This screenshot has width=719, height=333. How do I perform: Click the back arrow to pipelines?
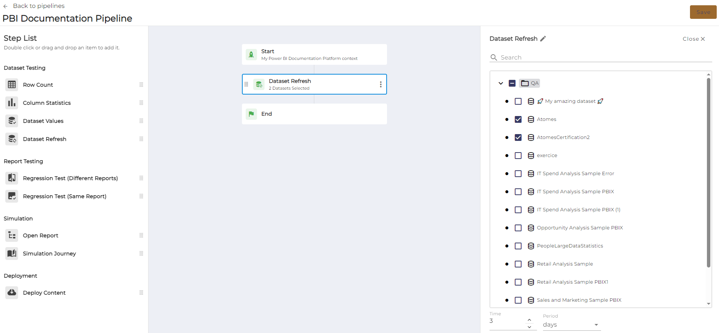[x=5, y=6]
